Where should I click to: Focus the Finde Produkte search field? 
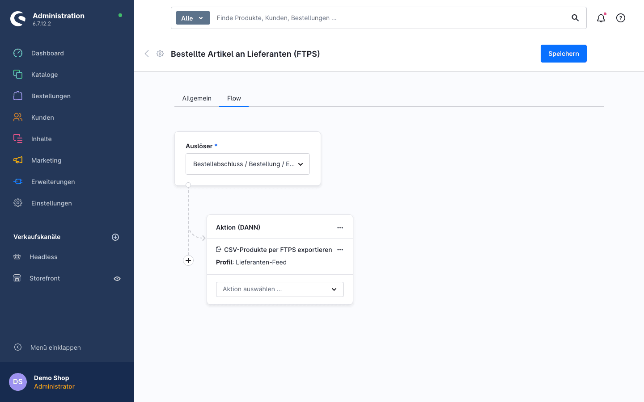389,18
